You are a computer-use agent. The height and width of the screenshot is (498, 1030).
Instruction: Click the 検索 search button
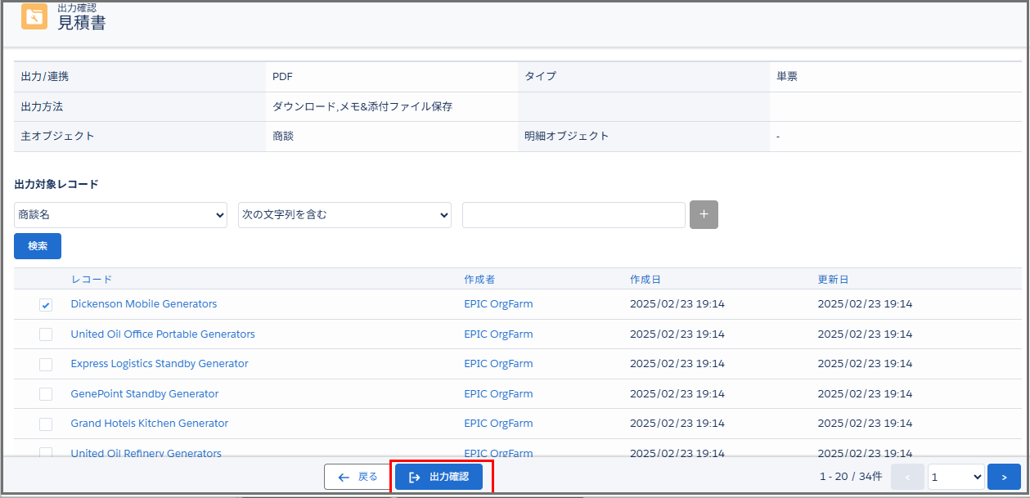pyautogui.click(x=37, y=245)
